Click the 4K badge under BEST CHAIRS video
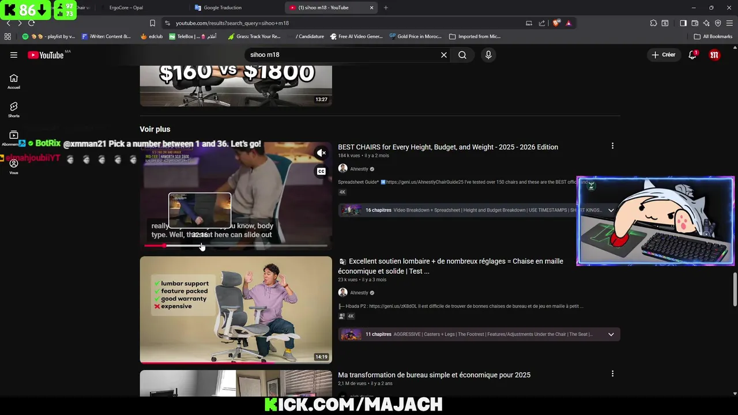This screenshot has height=415, width=738. 342,192
